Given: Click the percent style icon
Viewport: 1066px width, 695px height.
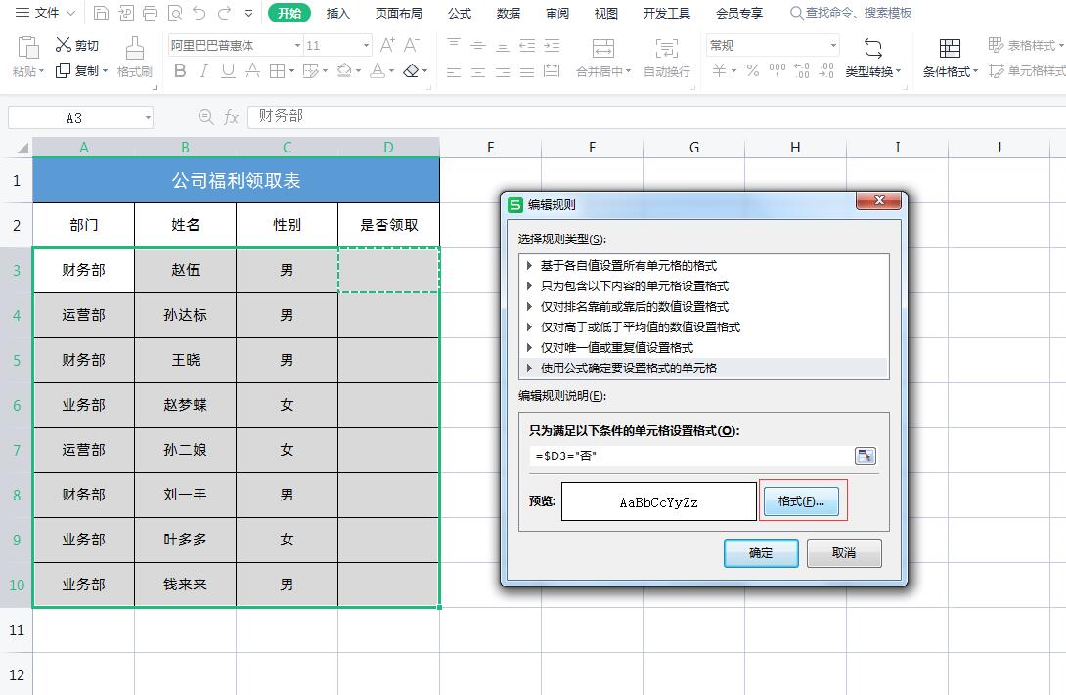Looking at the screenshot, I should click(753, 70).
